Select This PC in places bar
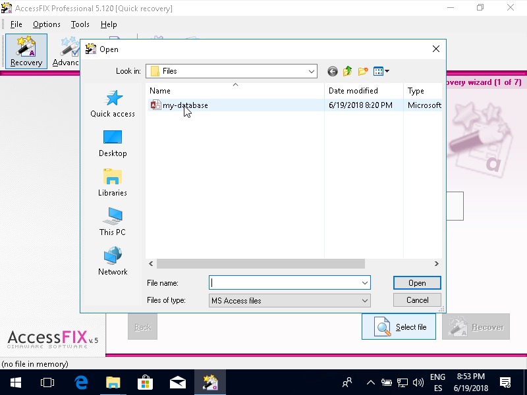Image resolution: width=527 pixels, height=395 pixels. coord(113,223)
